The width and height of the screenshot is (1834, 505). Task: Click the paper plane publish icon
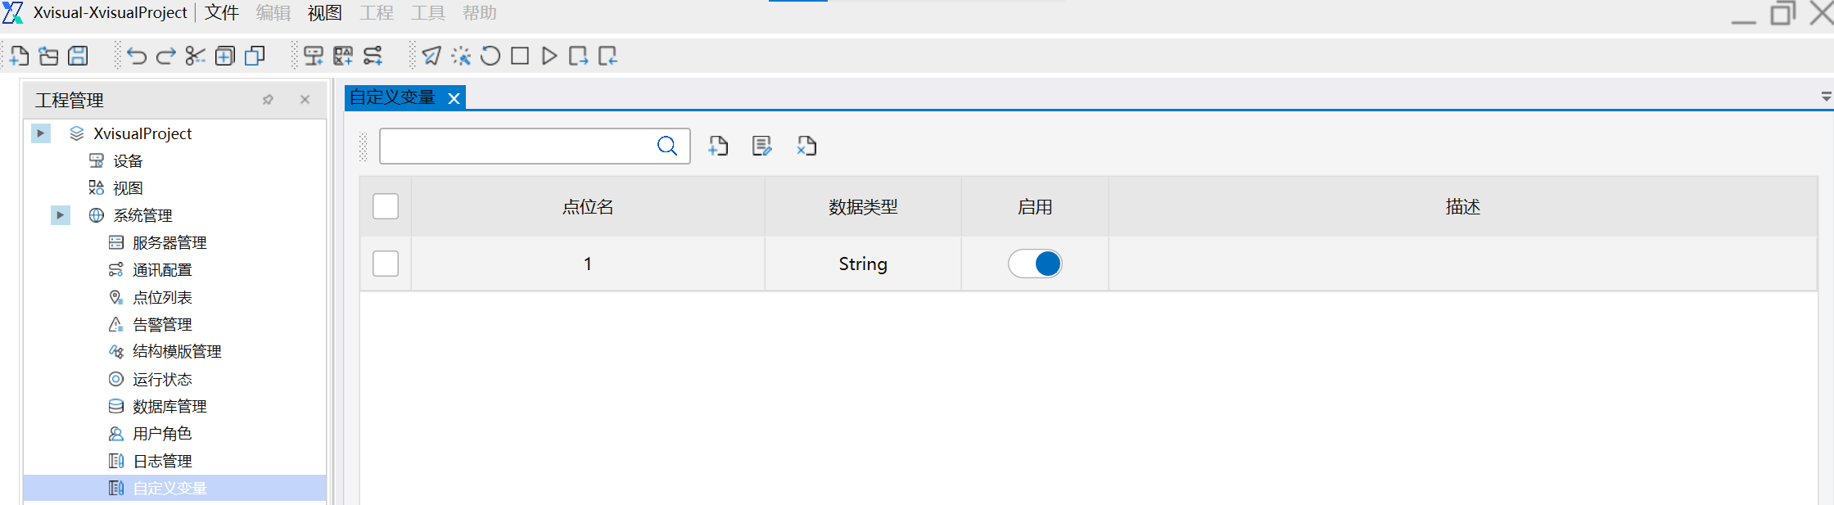click(x=431, y=56)
